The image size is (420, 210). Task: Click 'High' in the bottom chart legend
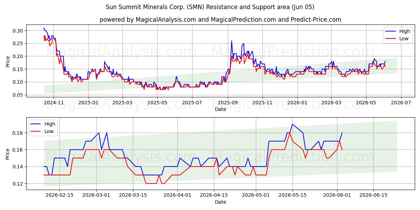[50, 124]
